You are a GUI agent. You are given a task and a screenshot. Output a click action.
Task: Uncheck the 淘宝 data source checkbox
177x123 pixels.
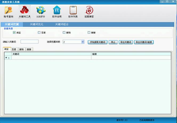click(14, 33)
